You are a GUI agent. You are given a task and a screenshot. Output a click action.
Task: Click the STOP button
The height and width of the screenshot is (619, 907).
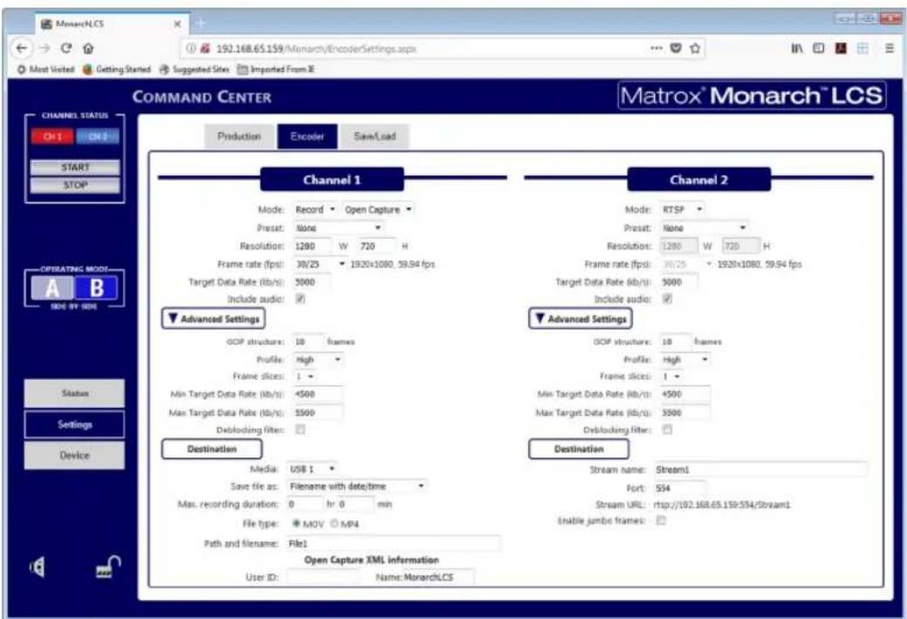click(75, 185)
